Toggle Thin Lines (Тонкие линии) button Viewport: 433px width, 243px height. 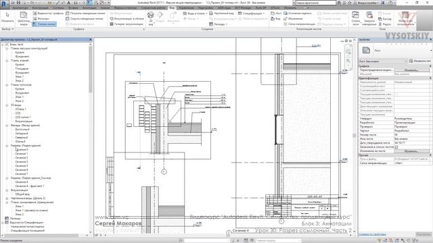44,24
